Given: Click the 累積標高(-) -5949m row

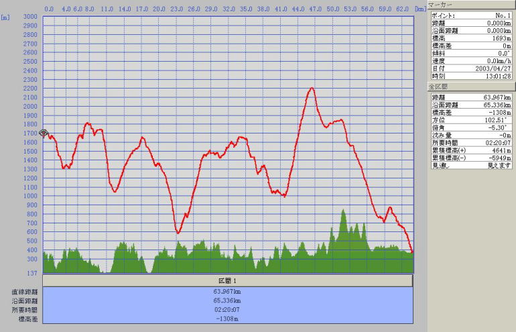Looking at the screenshot, I should pyautogui.click(x=470, y=158).
